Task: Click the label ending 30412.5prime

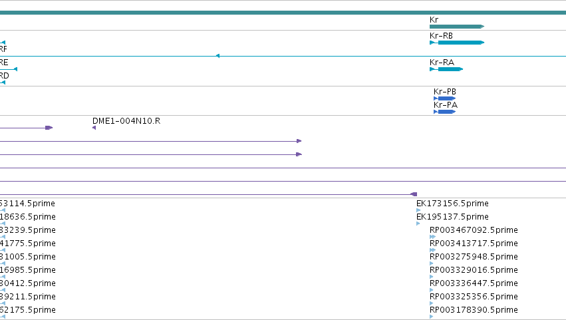Action: [x=28, y=283]
